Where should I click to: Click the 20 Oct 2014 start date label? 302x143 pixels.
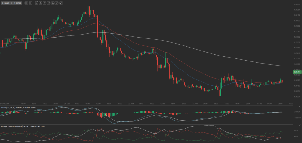(x=4, y=104)
